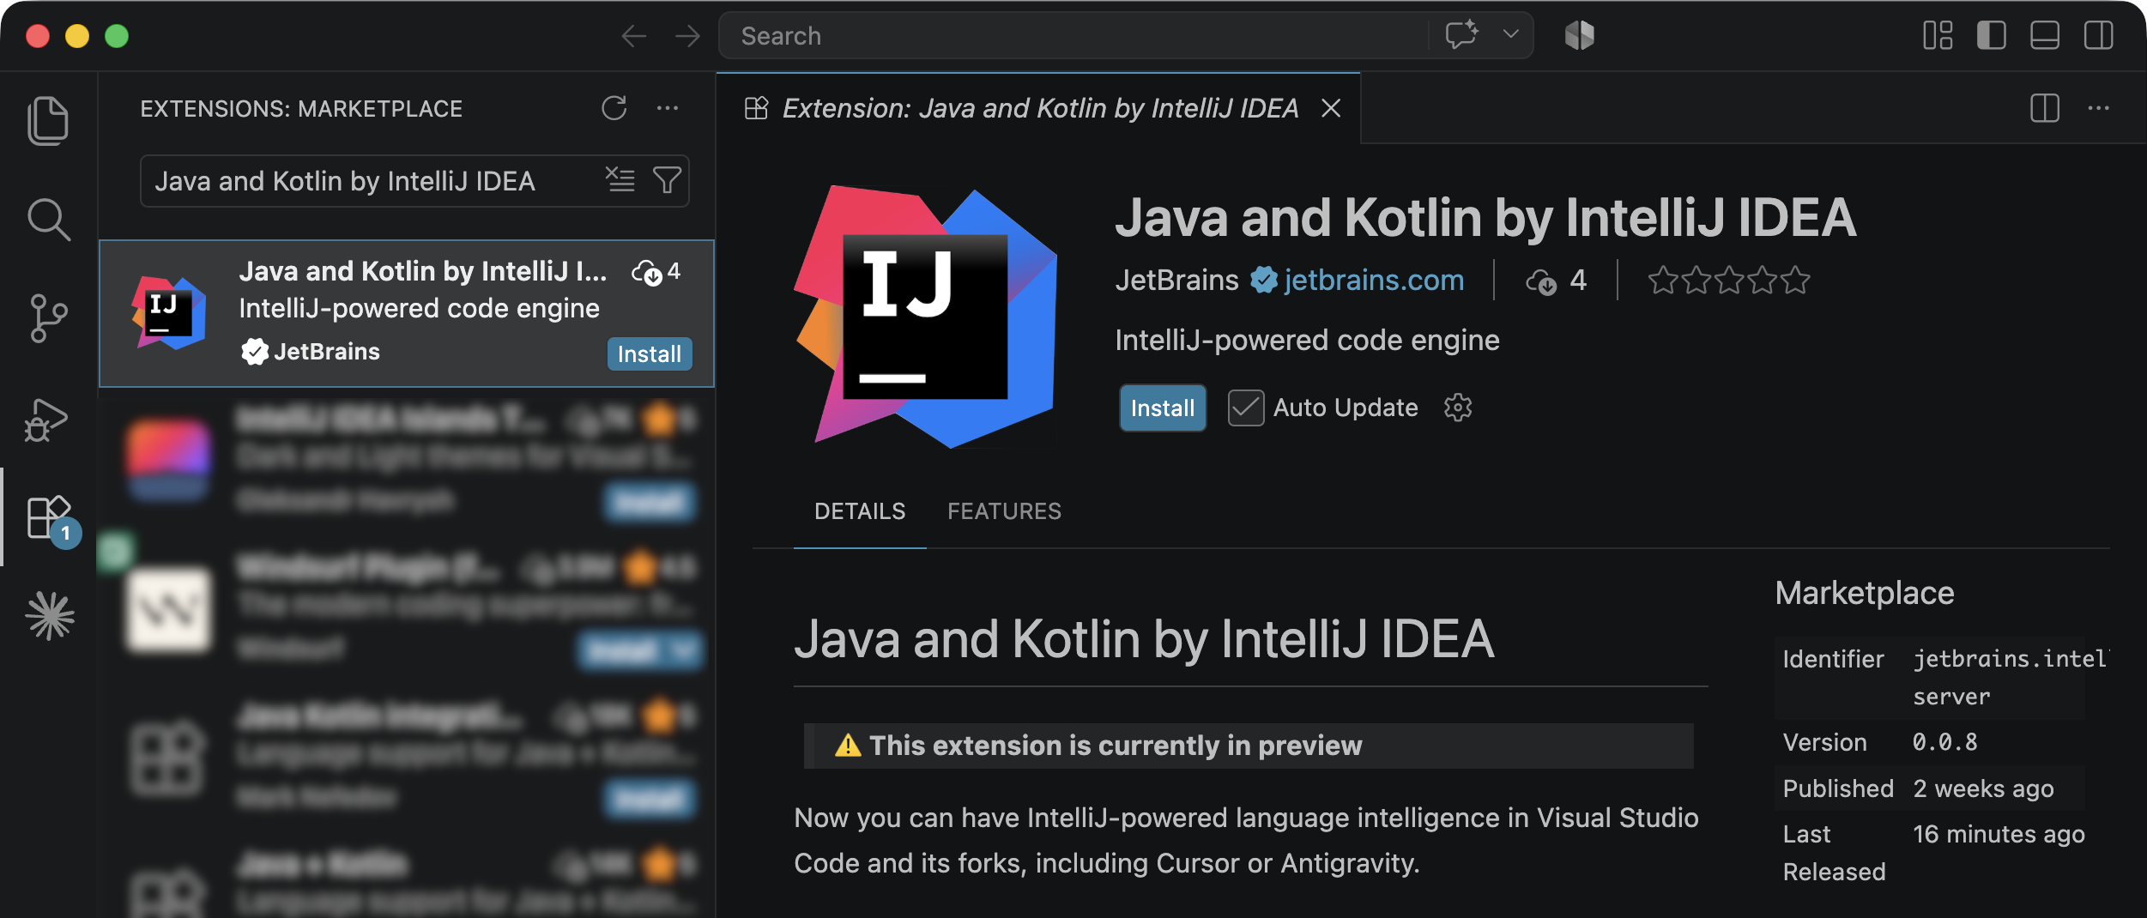Switch to the DETAILS tab

tap(860, 511)
